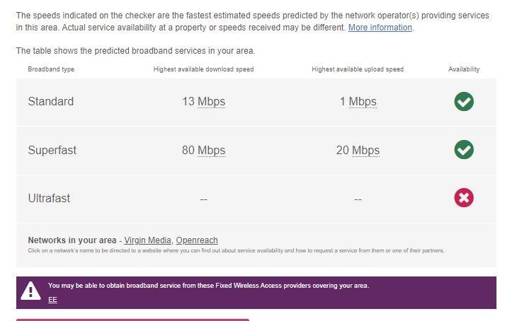The image size is (517, 321).
Task: Click the warning triangle icon in purple banner
Action: tap(30, 291)
